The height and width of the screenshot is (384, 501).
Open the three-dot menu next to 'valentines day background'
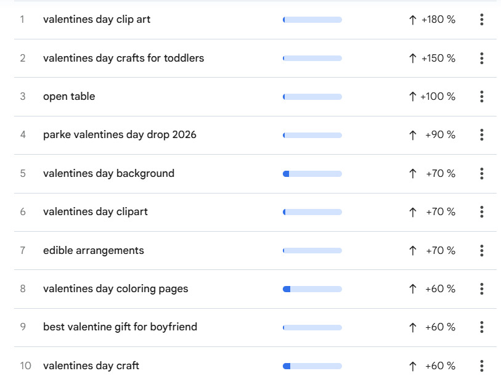(481, 173)
